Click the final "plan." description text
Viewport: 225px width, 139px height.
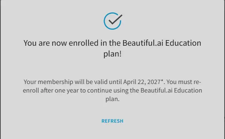click(112, 99)
